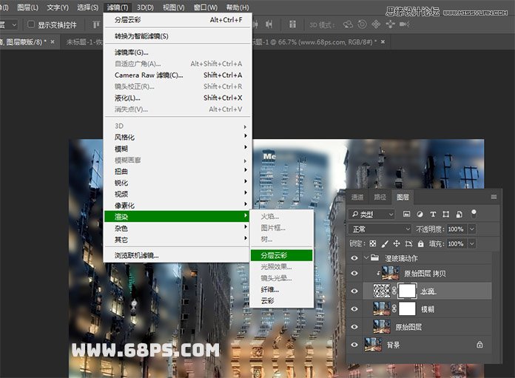This screenshot has width=515, height=378.
Task: Open Camera Raw 滤镜(C)... item
Action: [178, 75]
